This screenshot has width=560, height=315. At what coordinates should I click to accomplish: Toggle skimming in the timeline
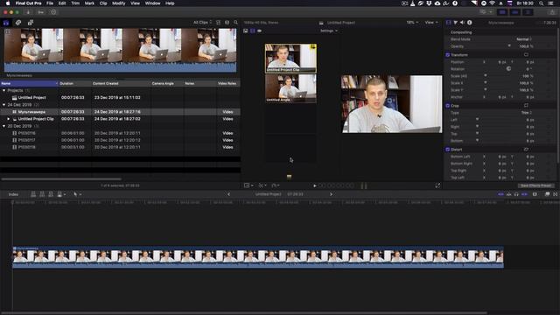[x=500, y=194]
